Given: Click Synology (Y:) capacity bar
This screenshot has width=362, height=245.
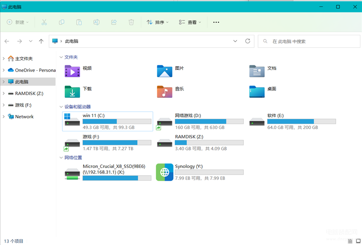Looking at the screenshot, I should [209, 172].
